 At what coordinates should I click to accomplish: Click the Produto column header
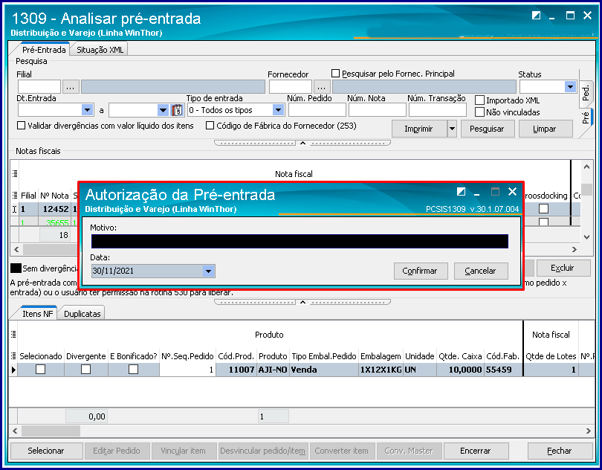[273, 356]
